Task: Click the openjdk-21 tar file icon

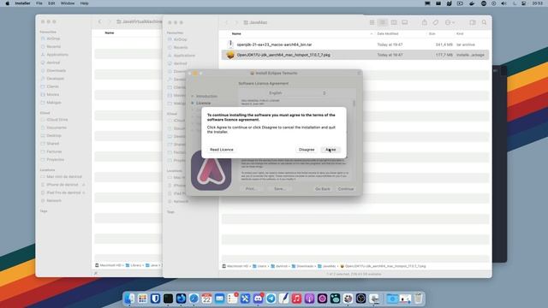Action: tap(230, 44)
